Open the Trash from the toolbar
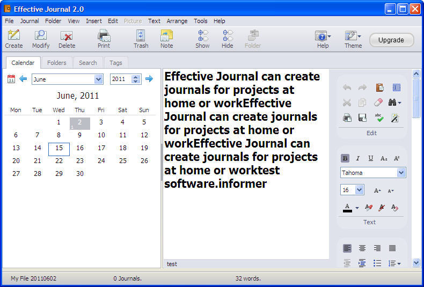Image resolution: width=424 pixels, height=287 pixels. coord(141,39)
